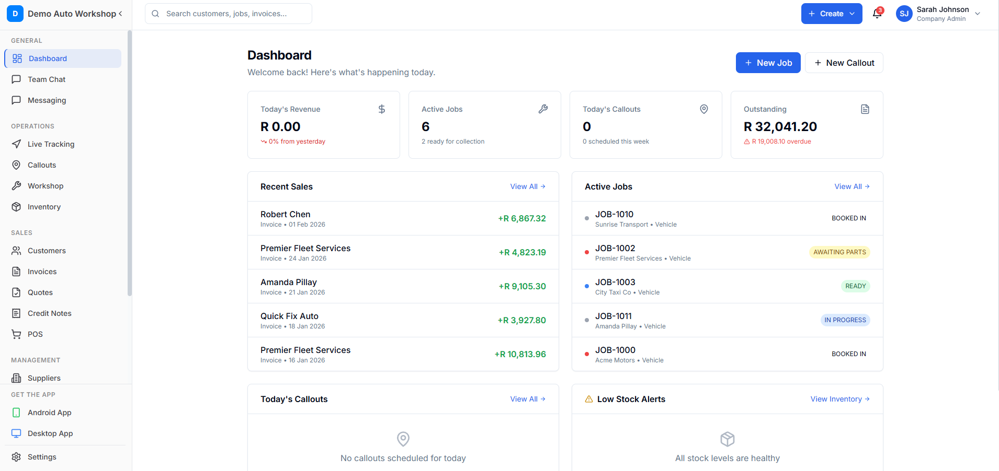999x471 pixels.
Task: Select Callouts in the Operations menu
Action: coord(41,165)
